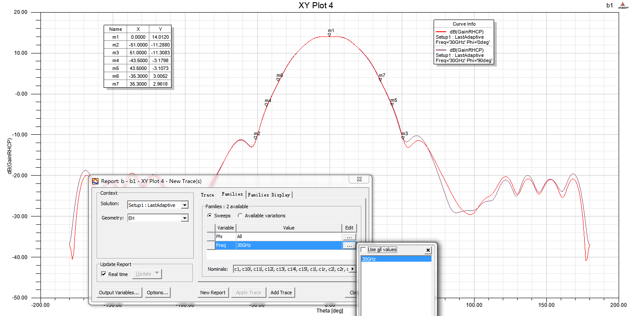Open the Output Variables dialog
The width and height of the screenshot is (633, 316).
coord(119,293)
